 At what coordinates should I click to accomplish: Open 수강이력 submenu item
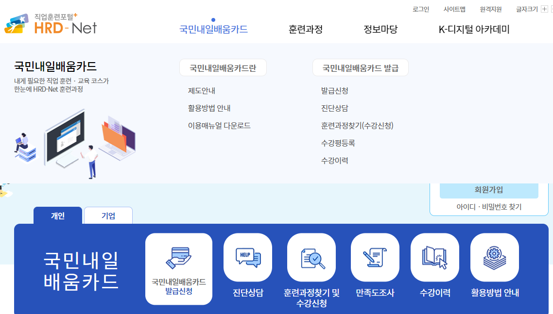click(x=334, y=160)
